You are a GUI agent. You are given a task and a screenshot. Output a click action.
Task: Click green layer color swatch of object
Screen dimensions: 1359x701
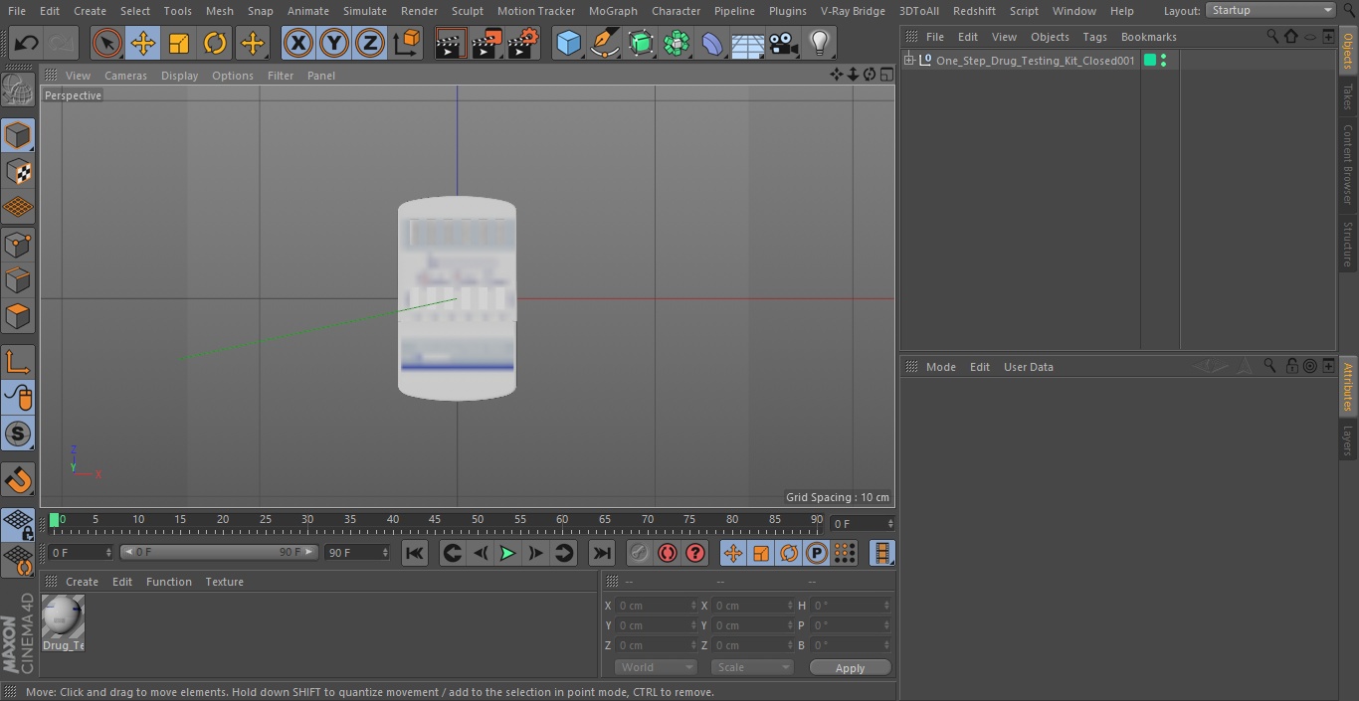1150,61
